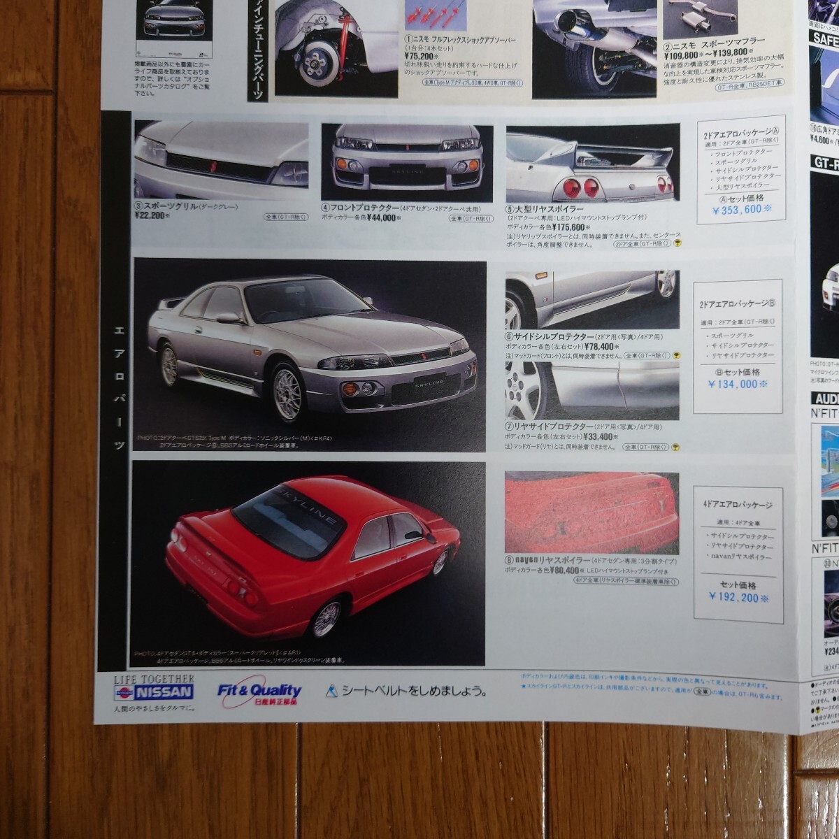This screenshot has height=839, width=839.
Task: Click the ¥175,600 price
Action: click(571, 227)
